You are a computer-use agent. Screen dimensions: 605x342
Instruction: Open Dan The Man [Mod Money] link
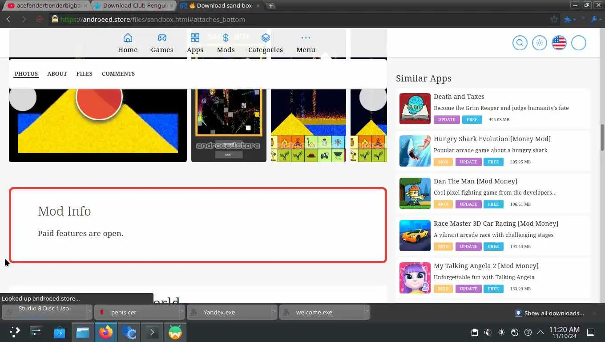tap(475, 181)
